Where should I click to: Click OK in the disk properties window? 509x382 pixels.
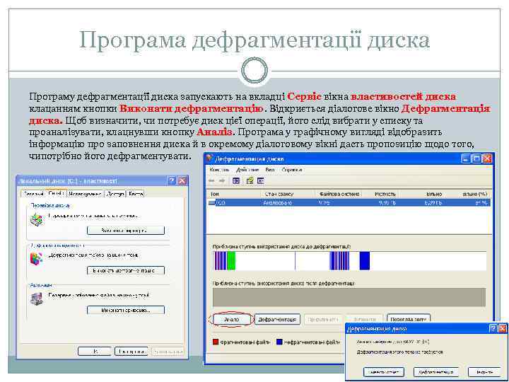tap(95, 351)
